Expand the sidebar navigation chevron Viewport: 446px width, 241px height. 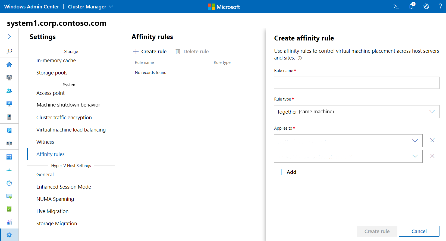(9, 36)
